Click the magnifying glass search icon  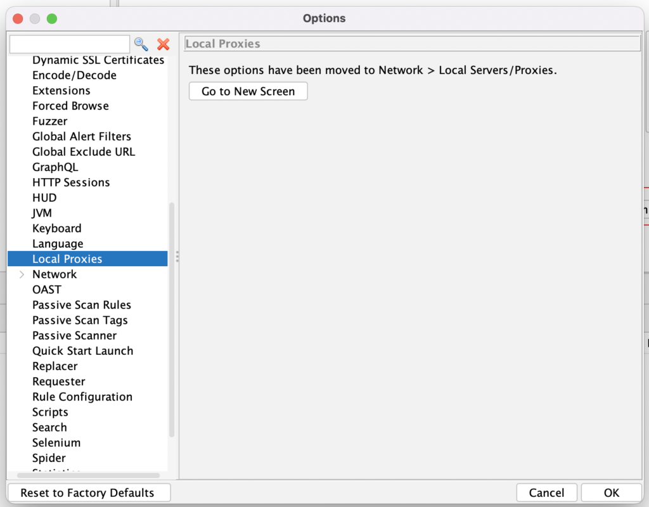point(141,44)
